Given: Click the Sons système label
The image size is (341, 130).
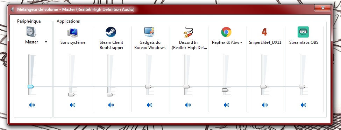Looking at the screenshot, I should [73, 43].
